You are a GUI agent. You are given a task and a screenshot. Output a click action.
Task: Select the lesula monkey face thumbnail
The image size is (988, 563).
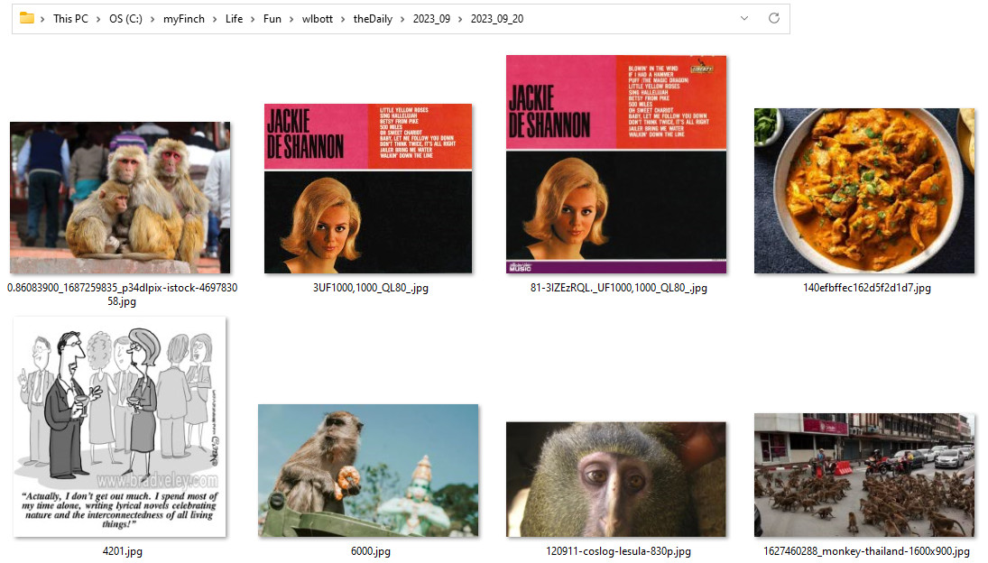tap(615, 478)
